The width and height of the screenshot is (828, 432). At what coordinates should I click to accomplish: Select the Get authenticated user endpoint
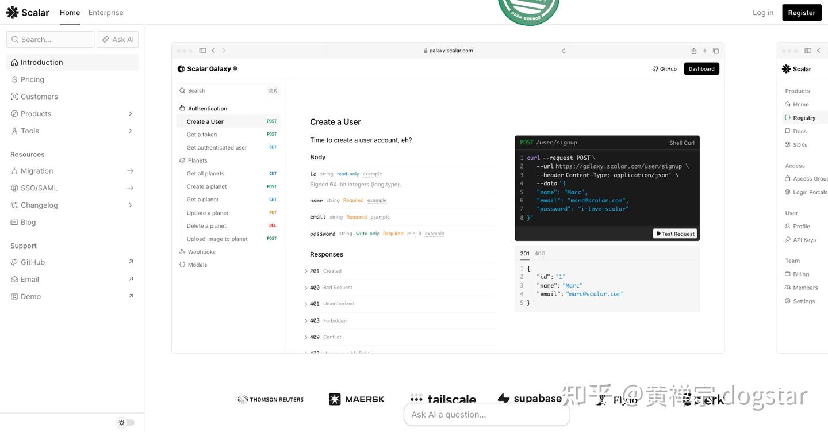click(228, 147)
